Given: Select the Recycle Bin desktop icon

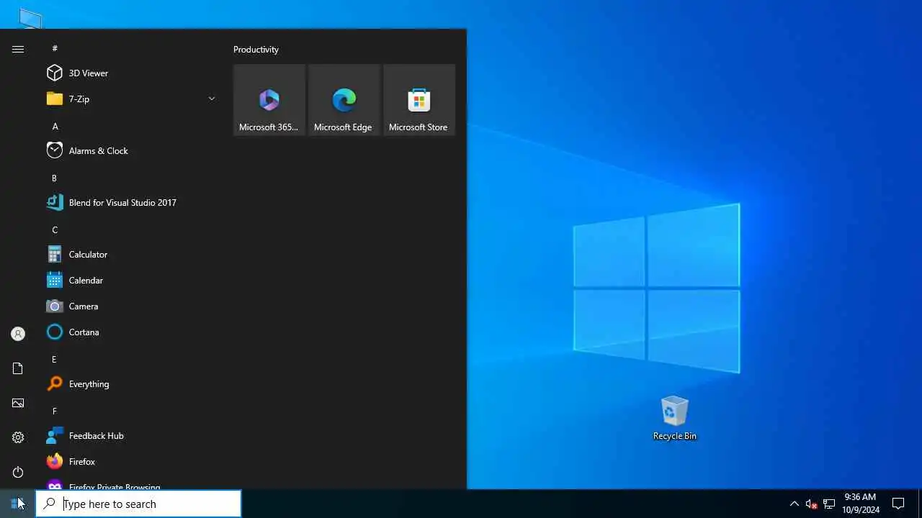Looking at the screenshot, I should tap(674, 418).
